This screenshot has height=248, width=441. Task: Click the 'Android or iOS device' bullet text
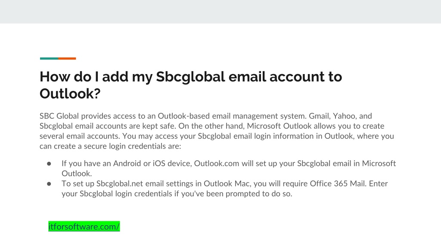[x=229, y=168]
